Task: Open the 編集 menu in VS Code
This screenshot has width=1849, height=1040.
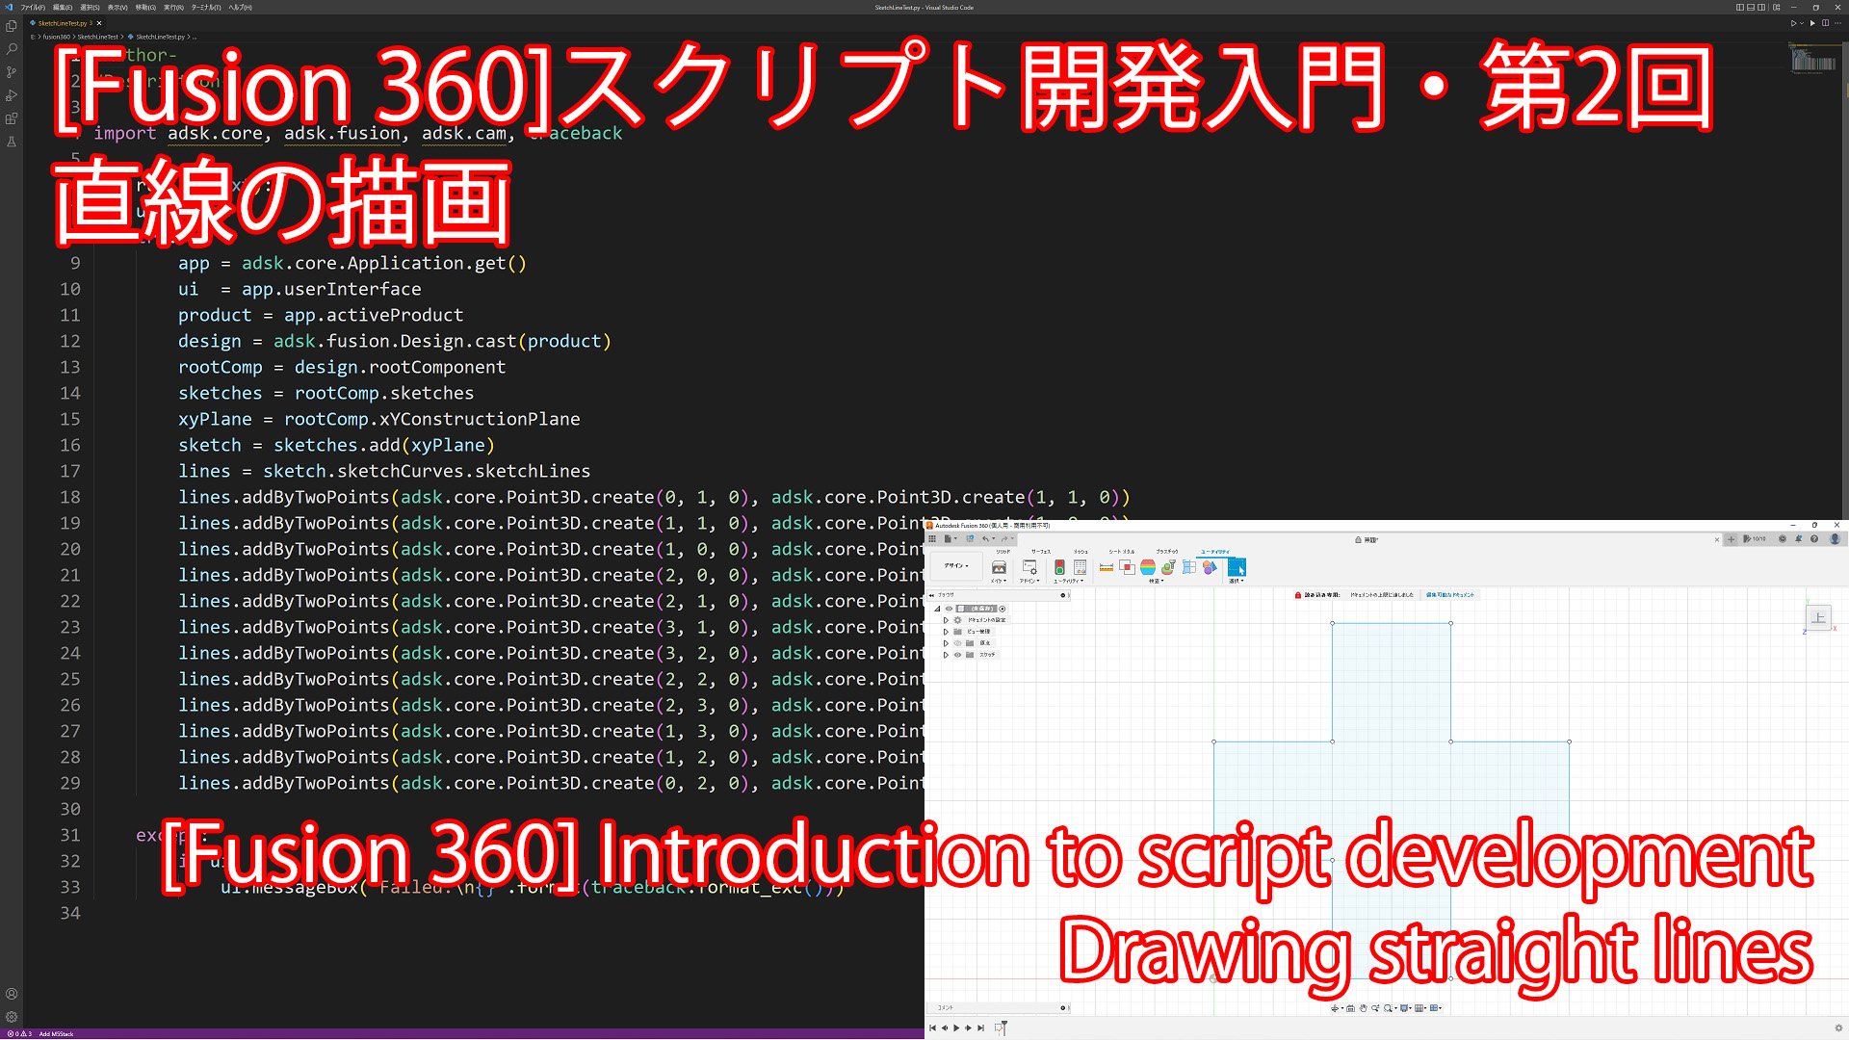Action: [63, 8]
